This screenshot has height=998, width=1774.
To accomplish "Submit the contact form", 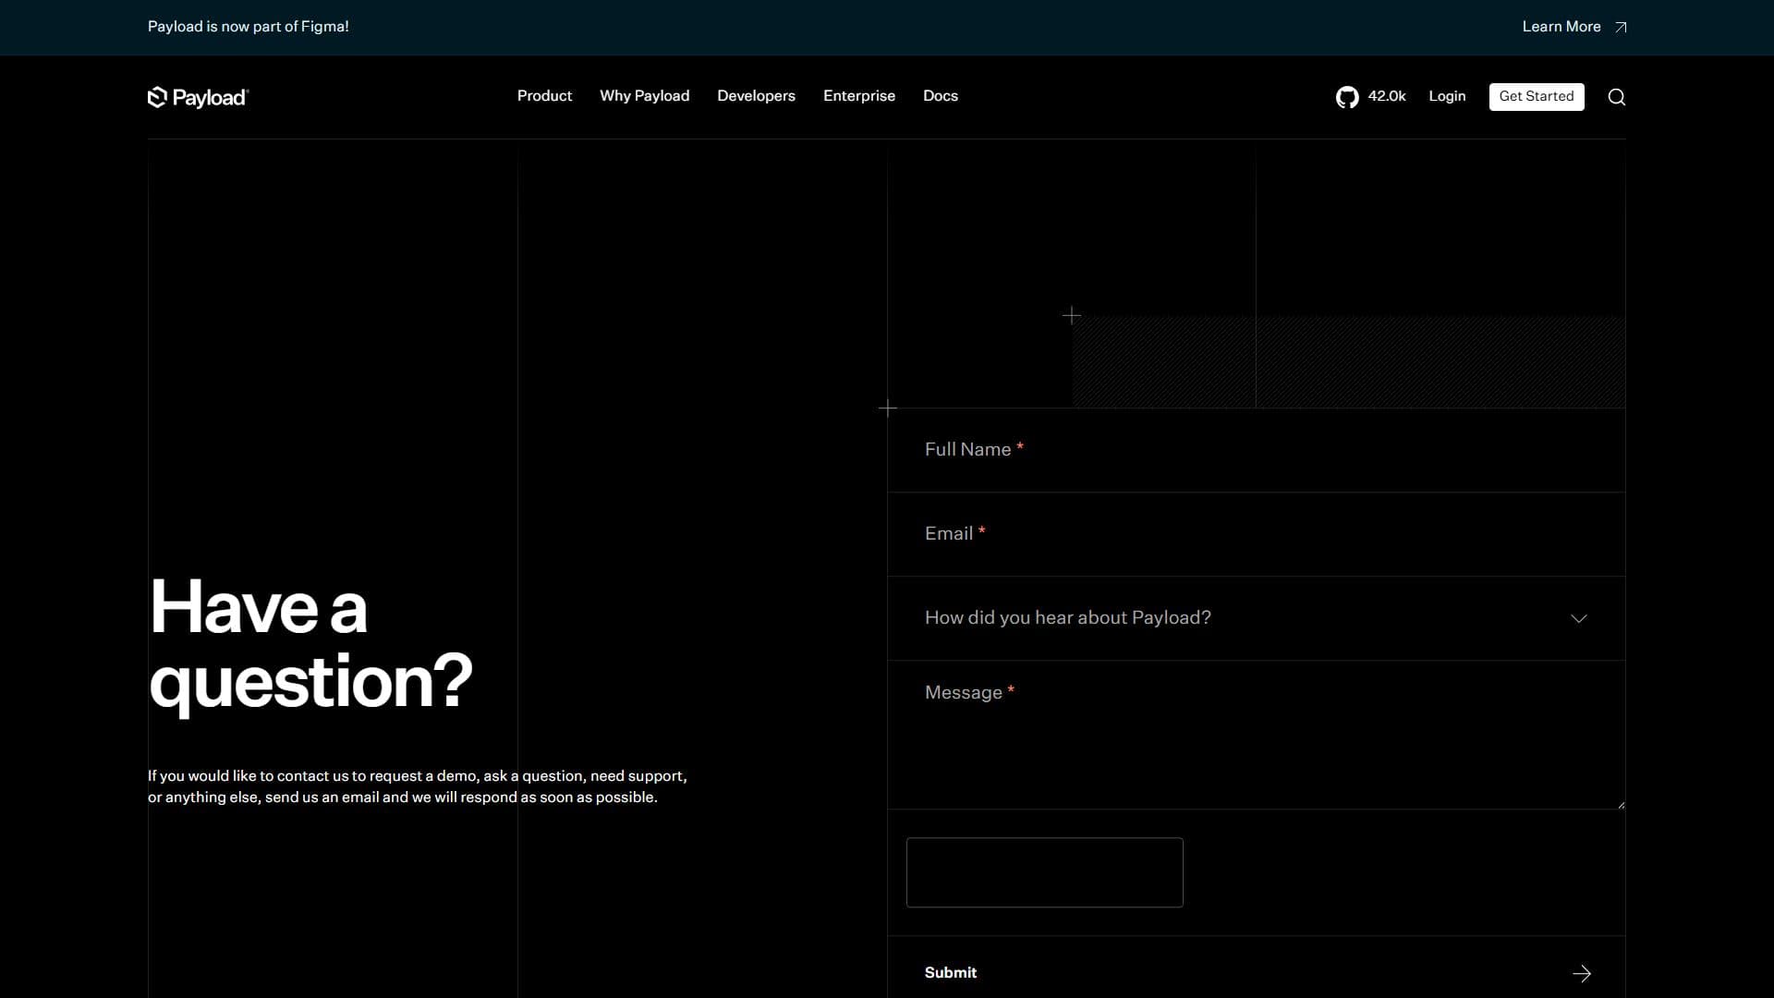I will [x=1256, y=973].
